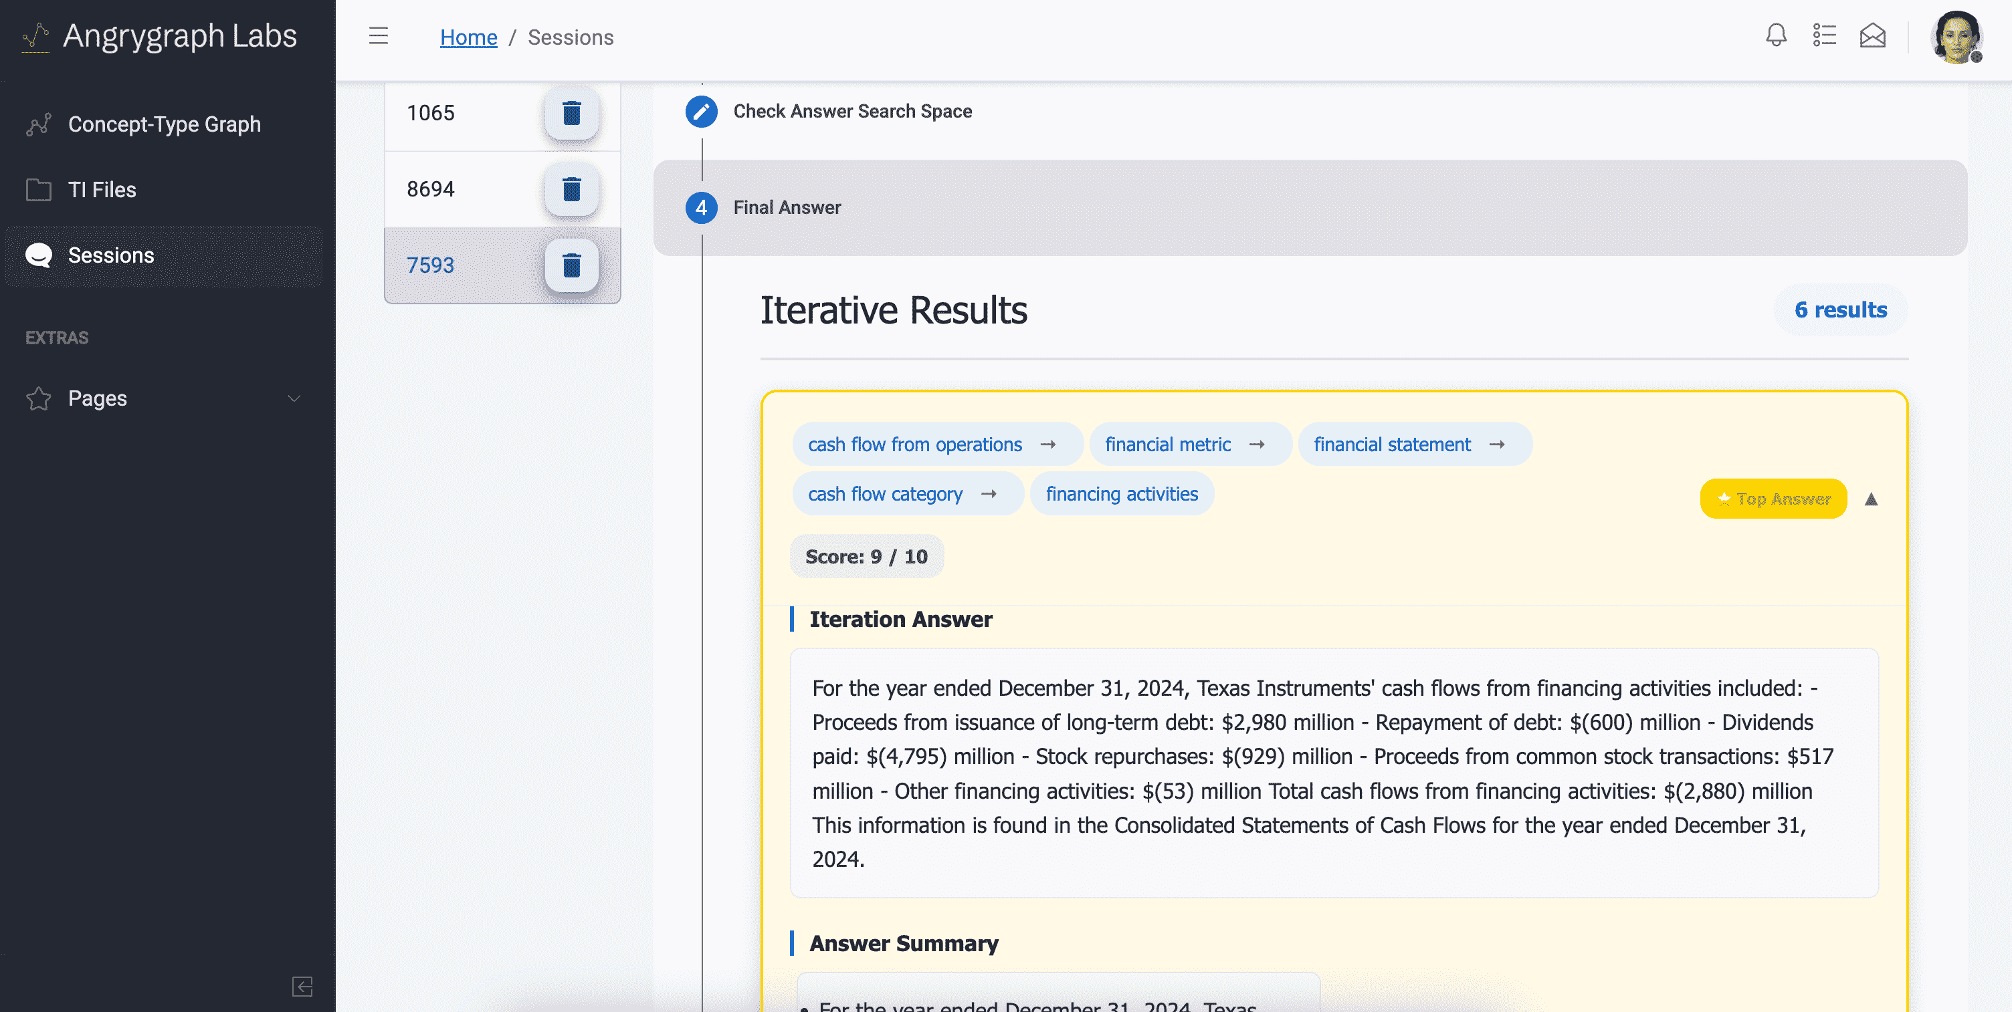Click the Top Answer badge

coord(1773,499)
